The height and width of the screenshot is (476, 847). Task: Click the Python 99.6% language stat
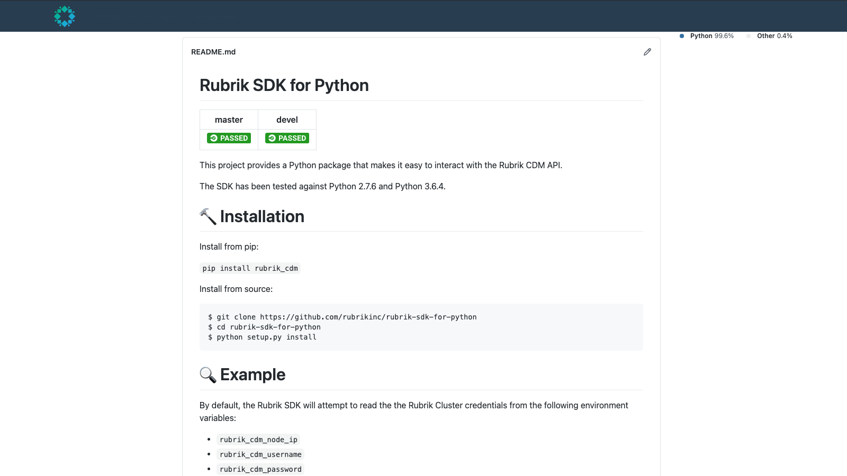pos(707,36)
